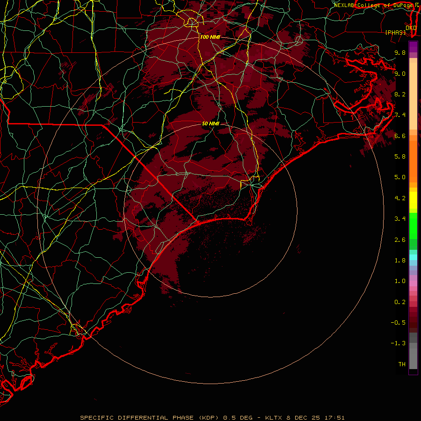The image size is (421, 421).
Task: Click the 9.0 scale value
Action: click(400, 73)
